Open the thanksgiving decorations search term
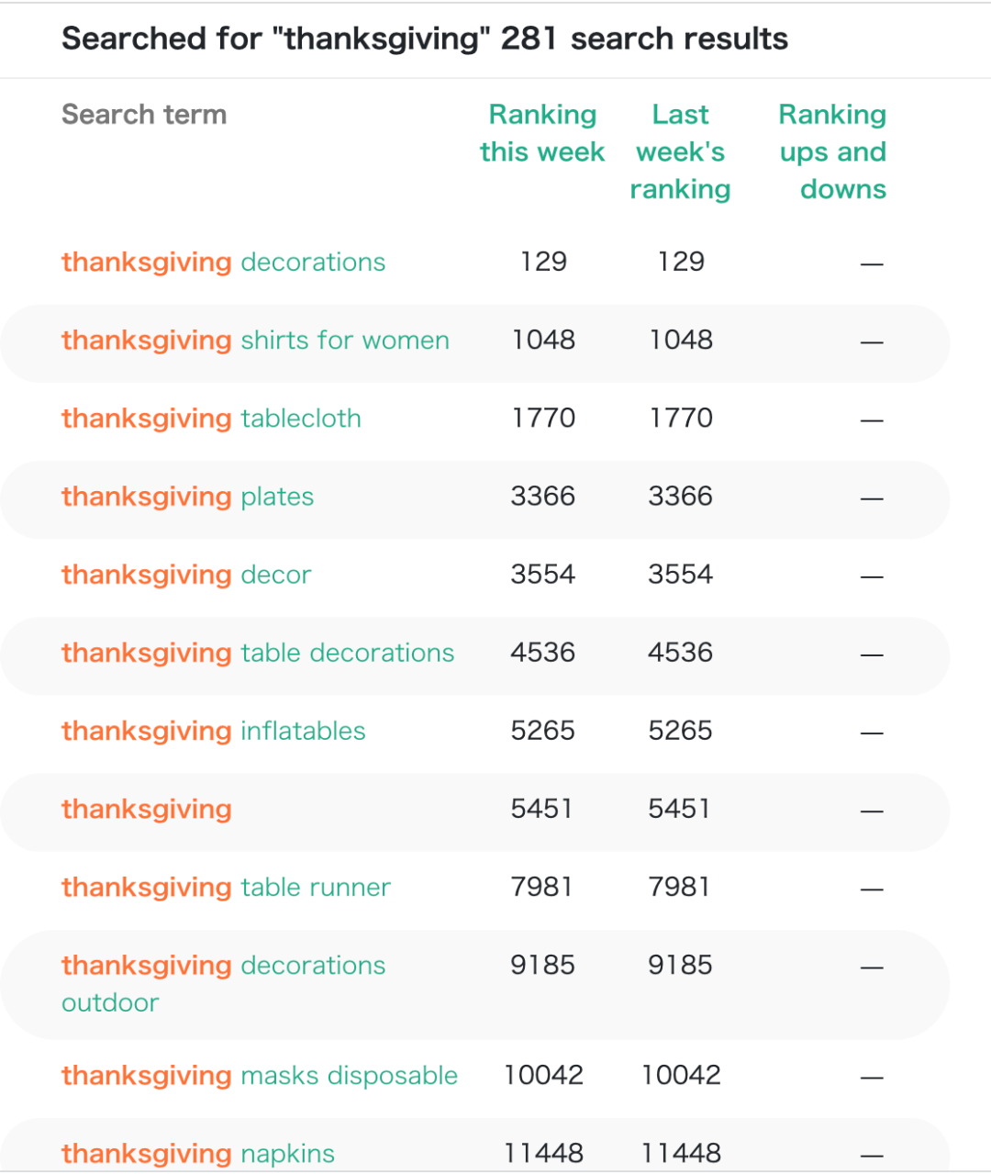This screenshot has width=991, height=1174. (x=223, y=263)
